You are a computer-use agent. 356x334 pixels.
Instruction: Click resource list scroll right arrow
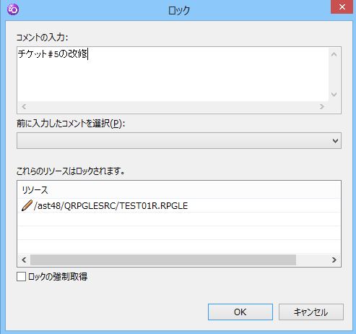coord(334,260)
